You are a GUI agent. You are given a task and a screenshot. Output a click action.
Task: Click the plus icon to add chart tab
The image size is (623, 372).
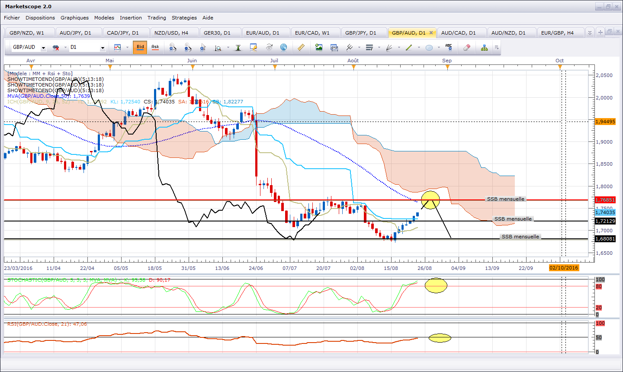click(600, 32)
